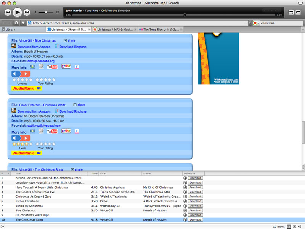Click the web page vertical scrollbar thumb
This screenshot has width=305, height=229.
[x=303, y=132]
